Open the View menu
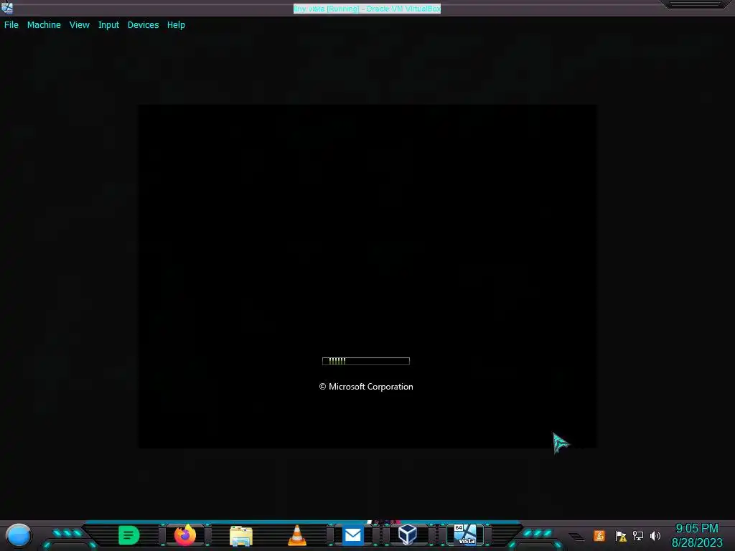 point(79,25)
